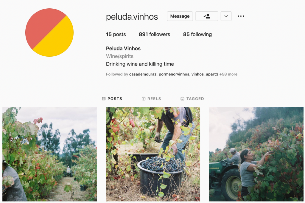View the 891 followers list
Screen dimensions: 305x203
(x=155, y=34)
